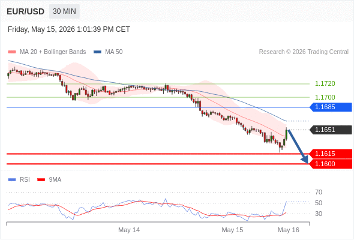The height and width of the screenshot is (240, 354).
Task: Click the 1.1700 resistance level label
Action: [x=325, y=97]
